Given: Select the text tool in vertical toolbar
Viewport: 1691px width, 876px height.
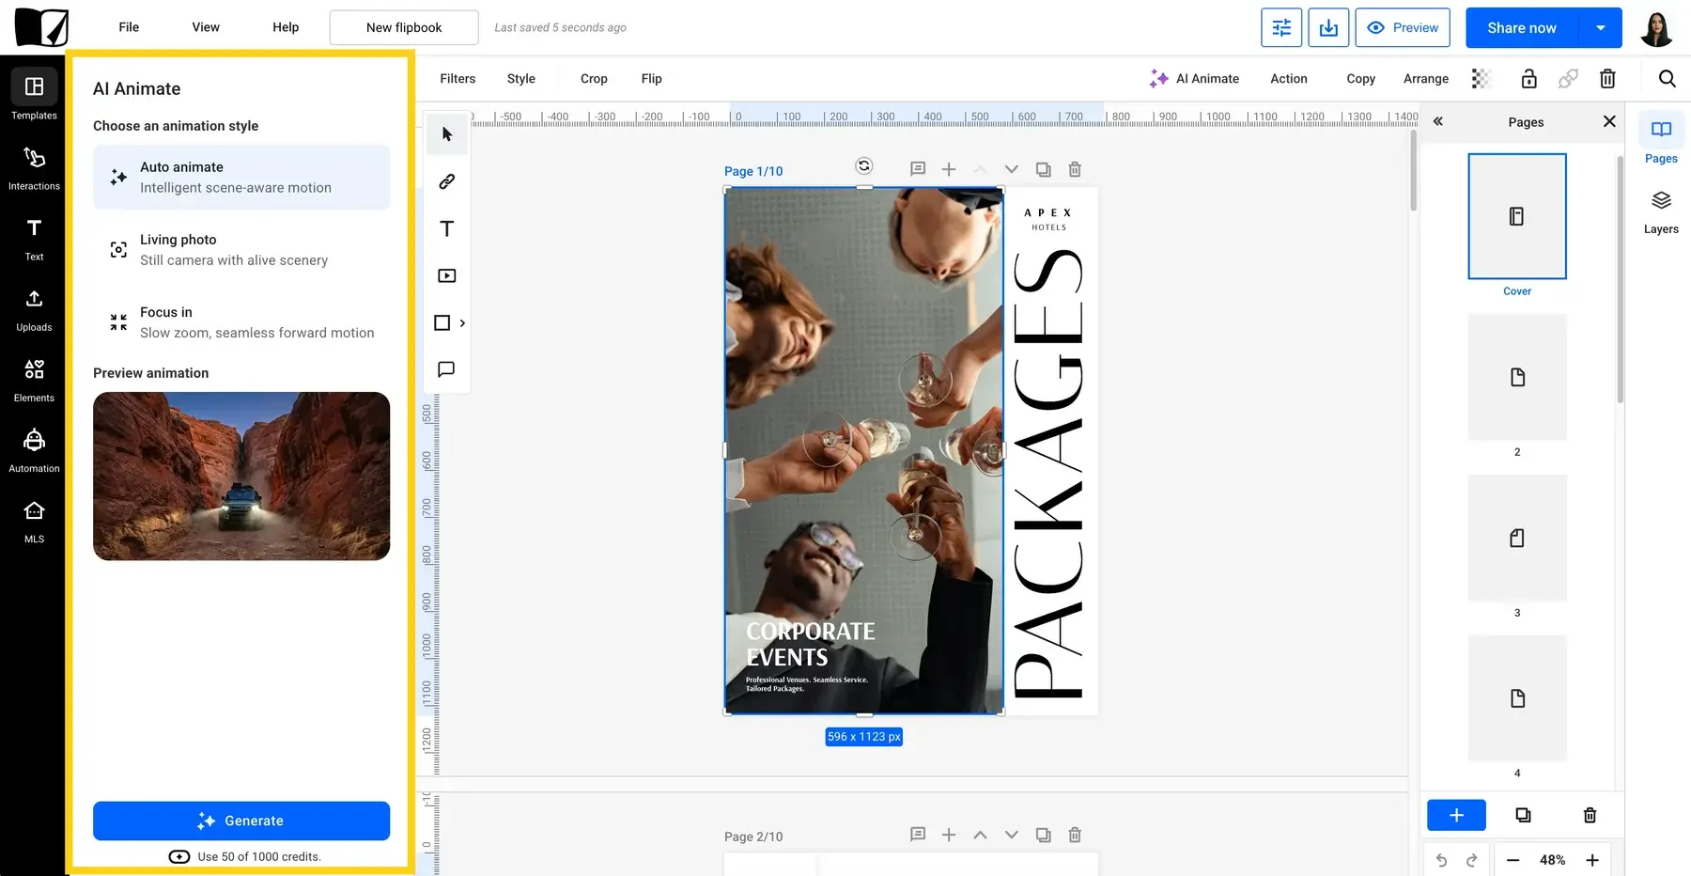Looking at the screenshot, I should click(x=447, y=228).
